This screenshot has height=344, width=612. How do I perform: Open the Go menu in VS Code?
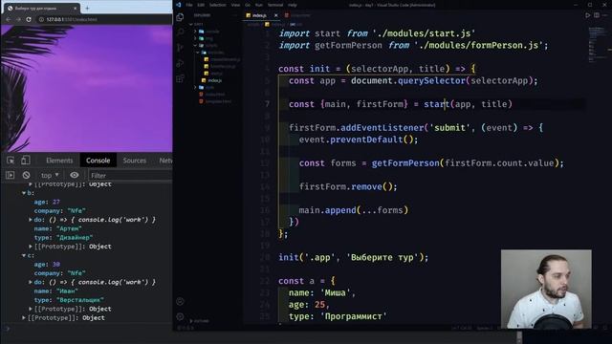pos(248,5)
